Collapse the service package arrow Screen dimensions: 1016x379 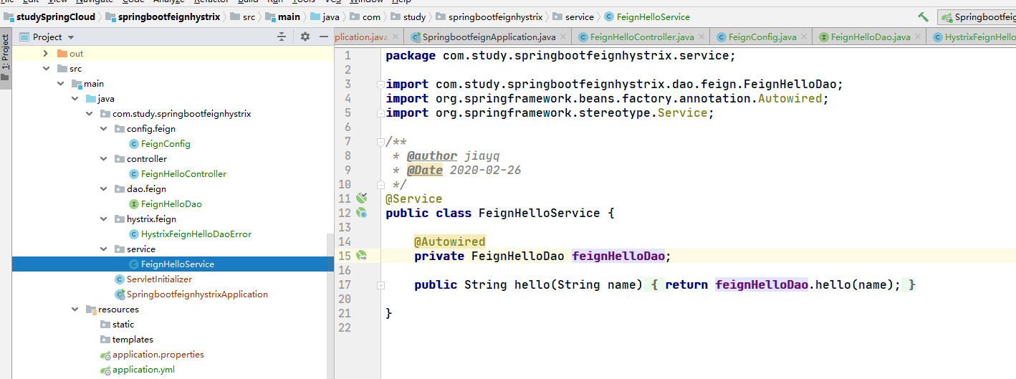103,249
